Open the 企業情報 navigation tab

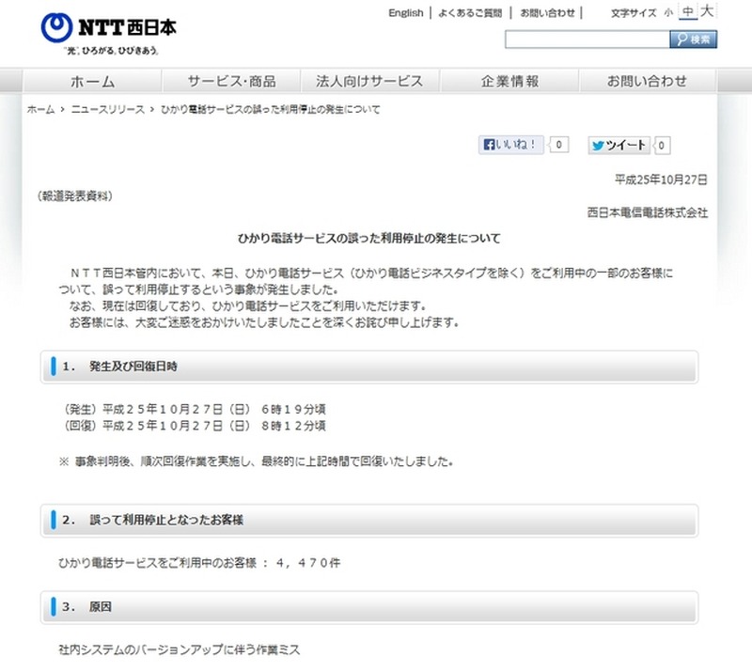pyautogui.click(x=509, y=81)
